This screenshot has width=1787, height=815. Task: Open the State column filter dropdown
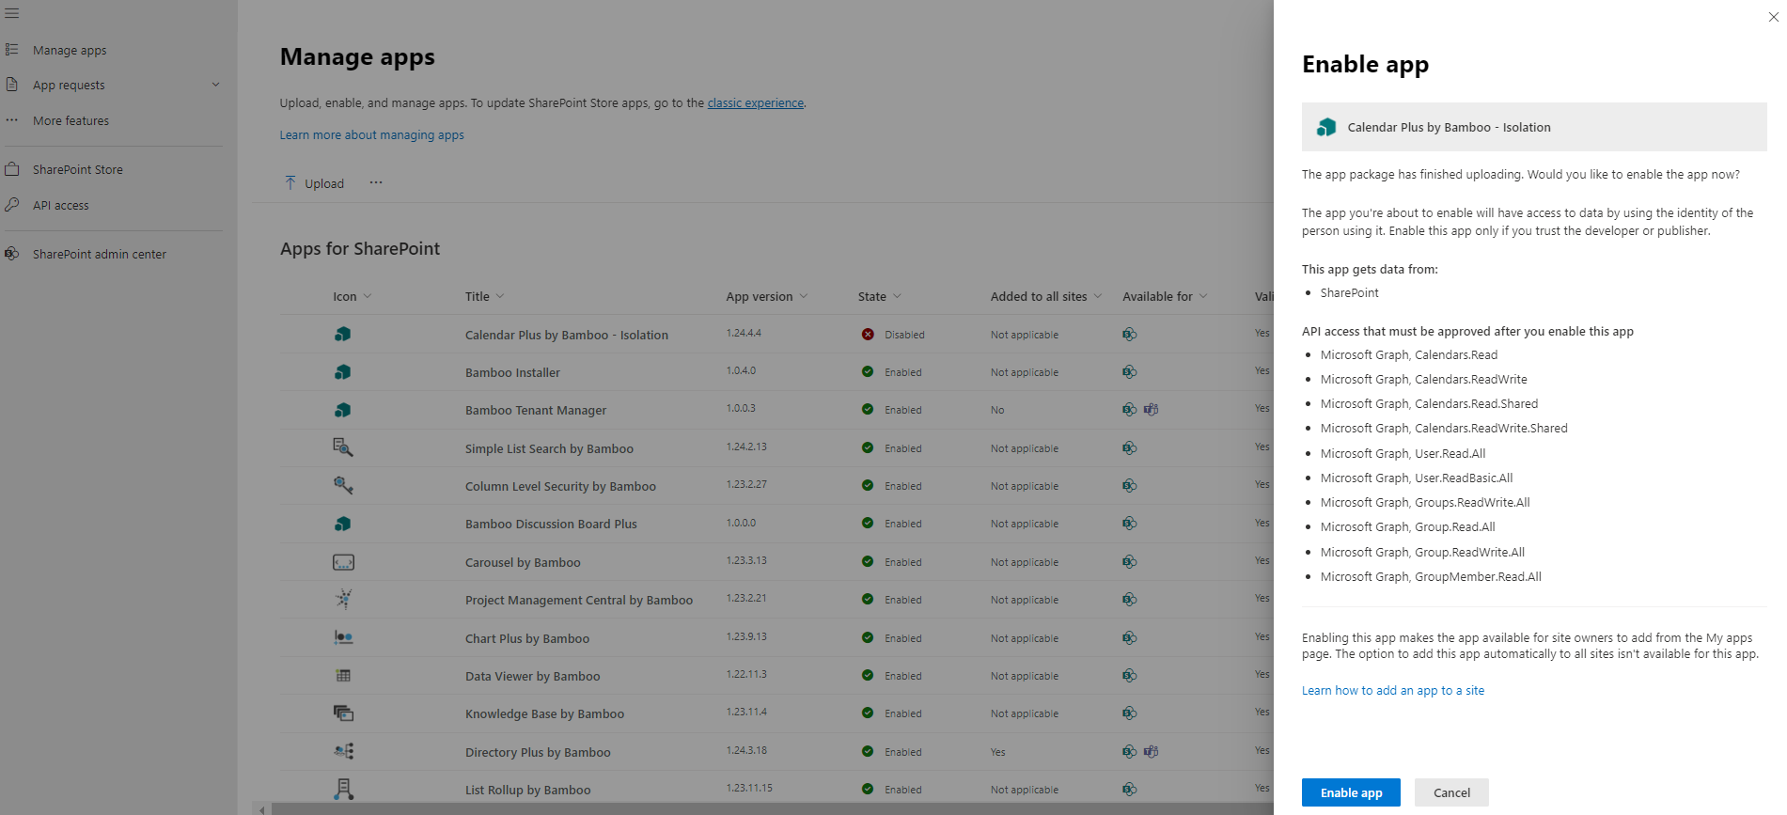(x=897, y=296)
